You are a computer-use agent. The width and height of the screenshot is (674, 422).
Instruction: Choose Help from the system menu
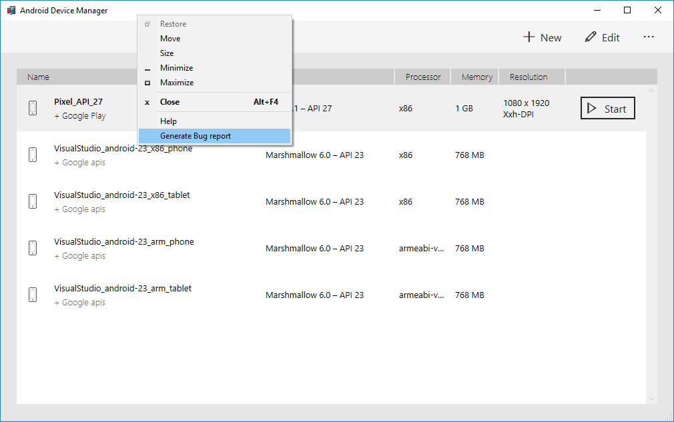pos(214,121)
